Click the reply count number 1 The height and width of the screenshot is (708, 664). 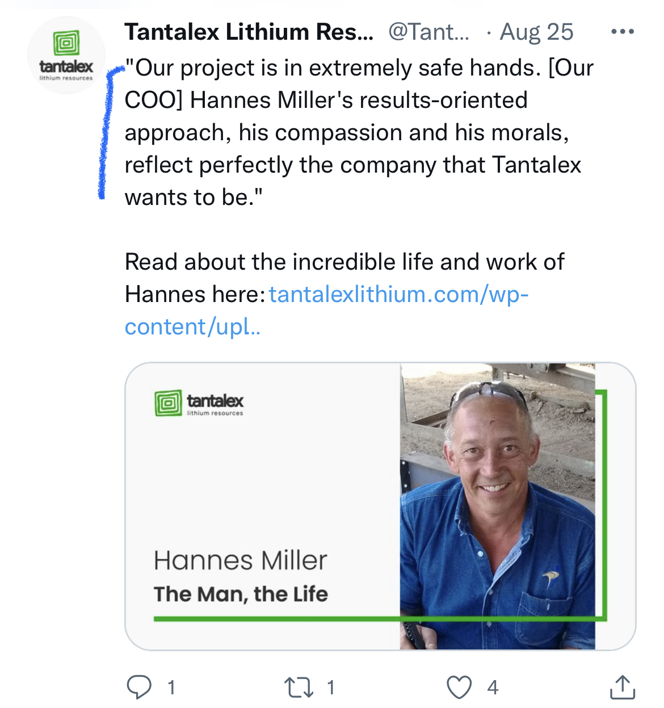coord(171,688)
